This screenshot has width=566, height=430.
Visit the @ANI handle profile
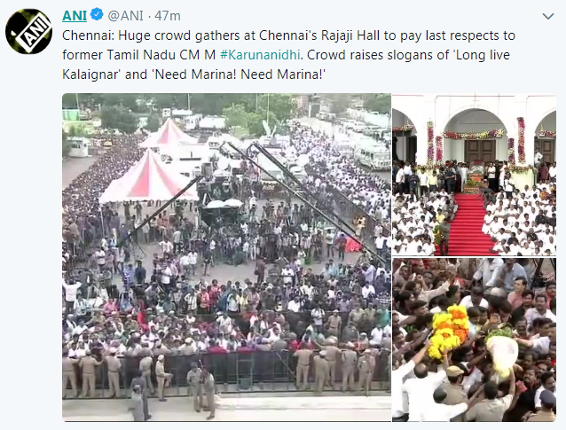tap(126, 16)
